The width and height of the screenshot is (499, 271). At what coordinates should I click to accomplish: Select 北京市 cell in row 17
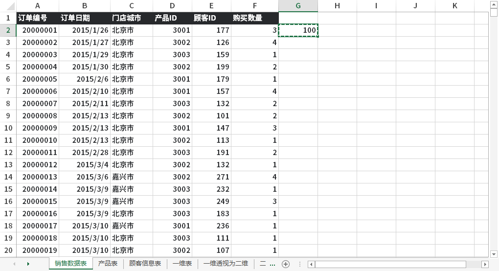click(x=132, y=213)
